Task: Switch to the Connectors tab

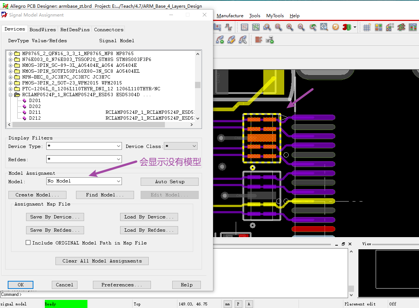Action: coord(108,30)
